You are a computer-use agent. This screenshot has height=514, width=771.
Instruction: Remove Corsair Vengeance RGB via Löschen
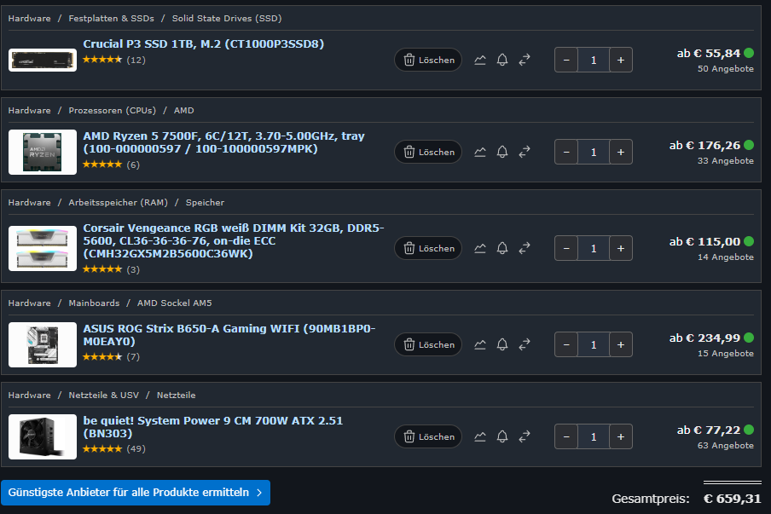tap(428, 248)
